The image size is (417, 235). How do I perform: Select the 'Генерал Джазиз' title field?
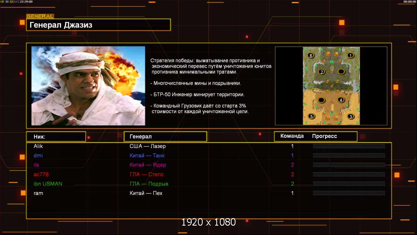point(99,25)
